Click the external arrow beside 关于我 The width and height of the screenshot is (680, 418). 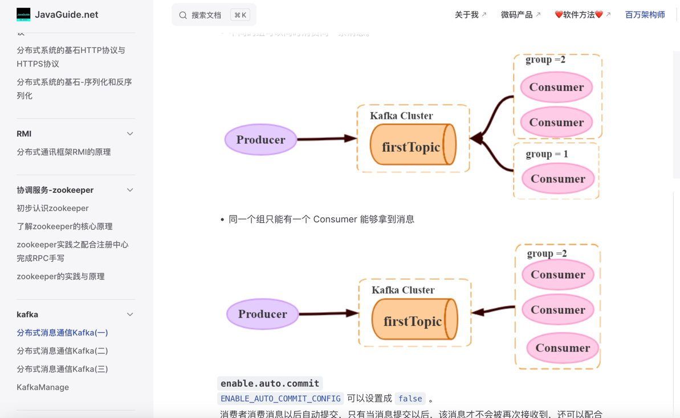pyautogui.click(x=484, y=14)
